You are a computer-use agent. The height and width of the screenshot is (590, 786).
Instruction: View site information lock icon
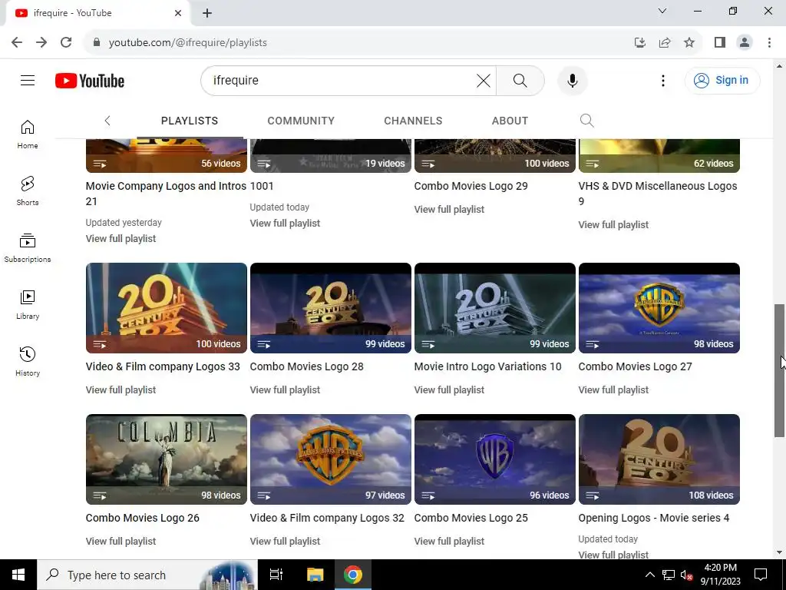(97, 43)
